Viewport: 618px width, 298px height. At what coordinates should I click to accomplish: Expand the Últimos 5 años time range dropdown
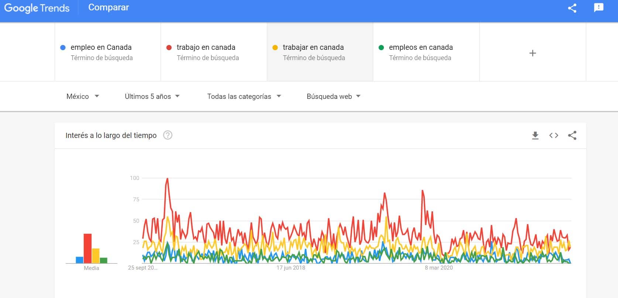click(152, 96)
